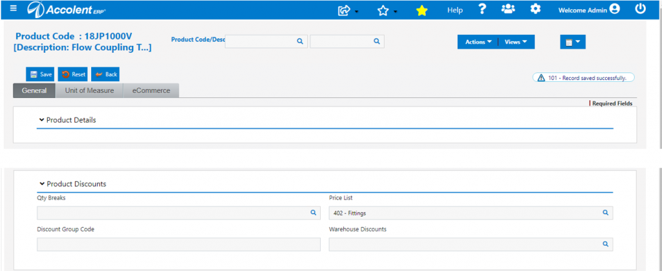Expand the dropdown arrow next to the share icon
The height and width of the screenshot is (271, 662).
(x=356, y=12)
